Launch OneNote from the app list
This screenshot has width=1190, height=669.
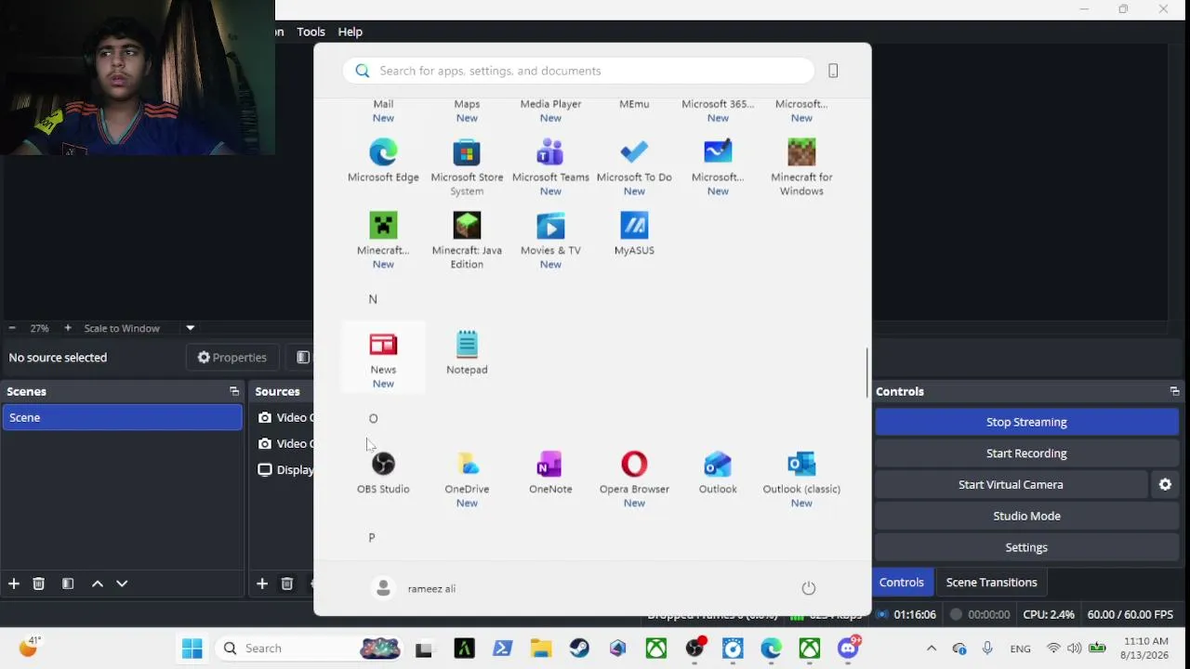pyautogui.click(x=550, y=473)
